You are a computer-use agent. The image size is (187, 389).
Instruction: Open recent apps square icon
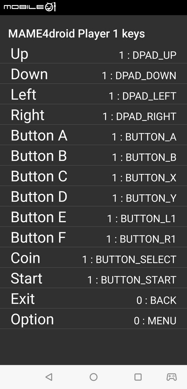point(138,377)
